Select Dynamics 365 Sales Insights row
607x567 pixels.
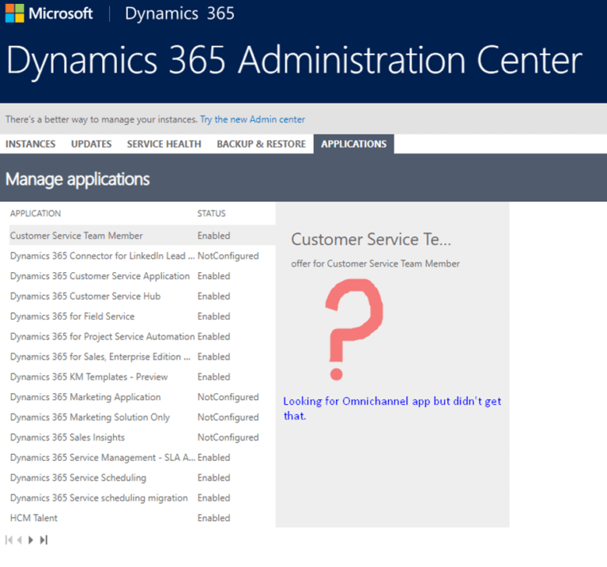click(67, 437)
